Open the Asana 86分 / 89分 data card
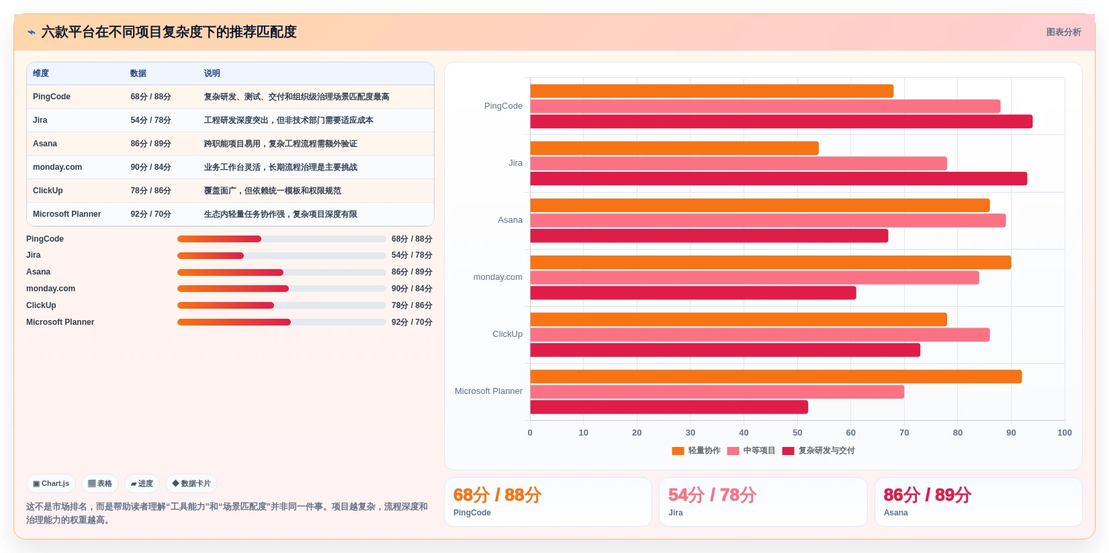Viewport: 1109px width, 553px height. tap(978, 502)
